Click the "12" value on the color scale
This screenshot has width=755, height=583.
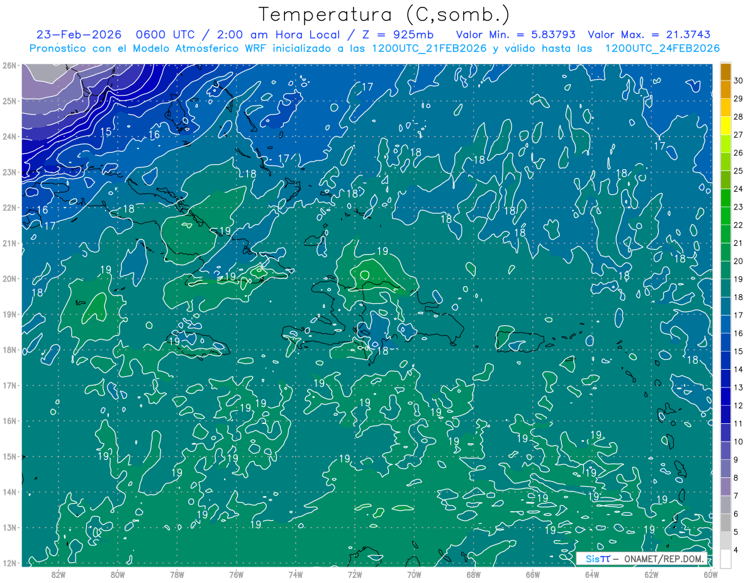tap(738, 405)
